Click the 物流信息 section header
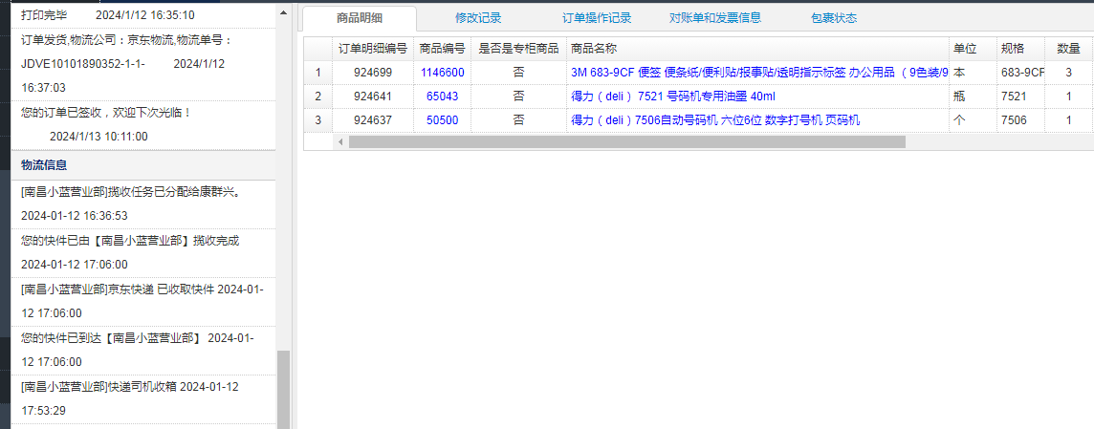Screen dimensions: 1094x429 coord(143,165)
